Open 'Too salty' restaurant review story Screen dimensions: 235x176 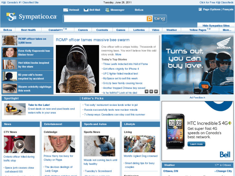tap(111, 105)
